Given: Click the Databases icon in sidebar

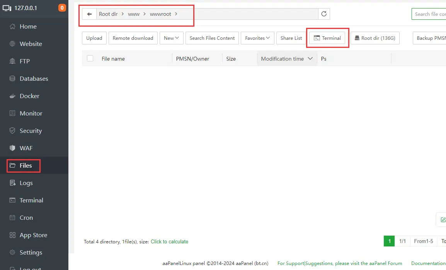Looking at the screenshot, I should 12,79.
